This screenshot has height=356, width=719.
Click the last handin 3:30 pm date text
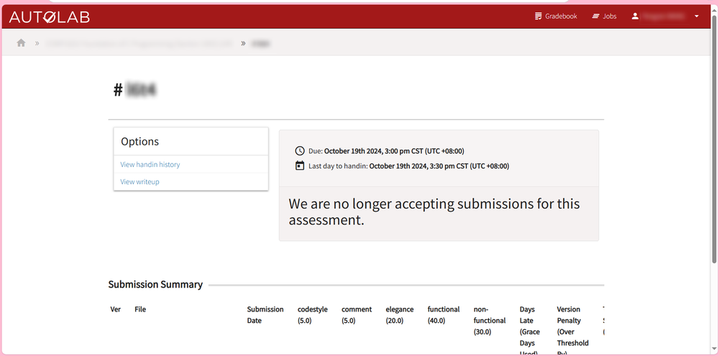tap(439, 166)
